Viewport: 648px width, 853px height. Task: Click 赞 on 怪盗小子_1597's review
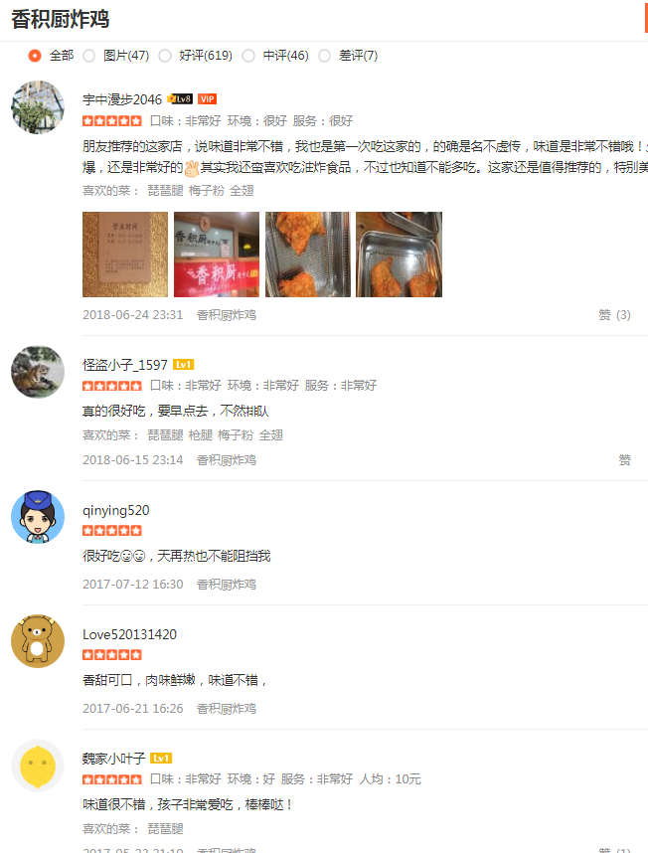point(624,460)
